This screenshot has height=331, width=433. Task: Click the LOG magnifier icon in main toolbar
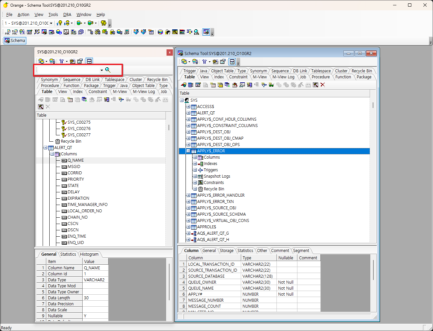[x=197, y=32]
